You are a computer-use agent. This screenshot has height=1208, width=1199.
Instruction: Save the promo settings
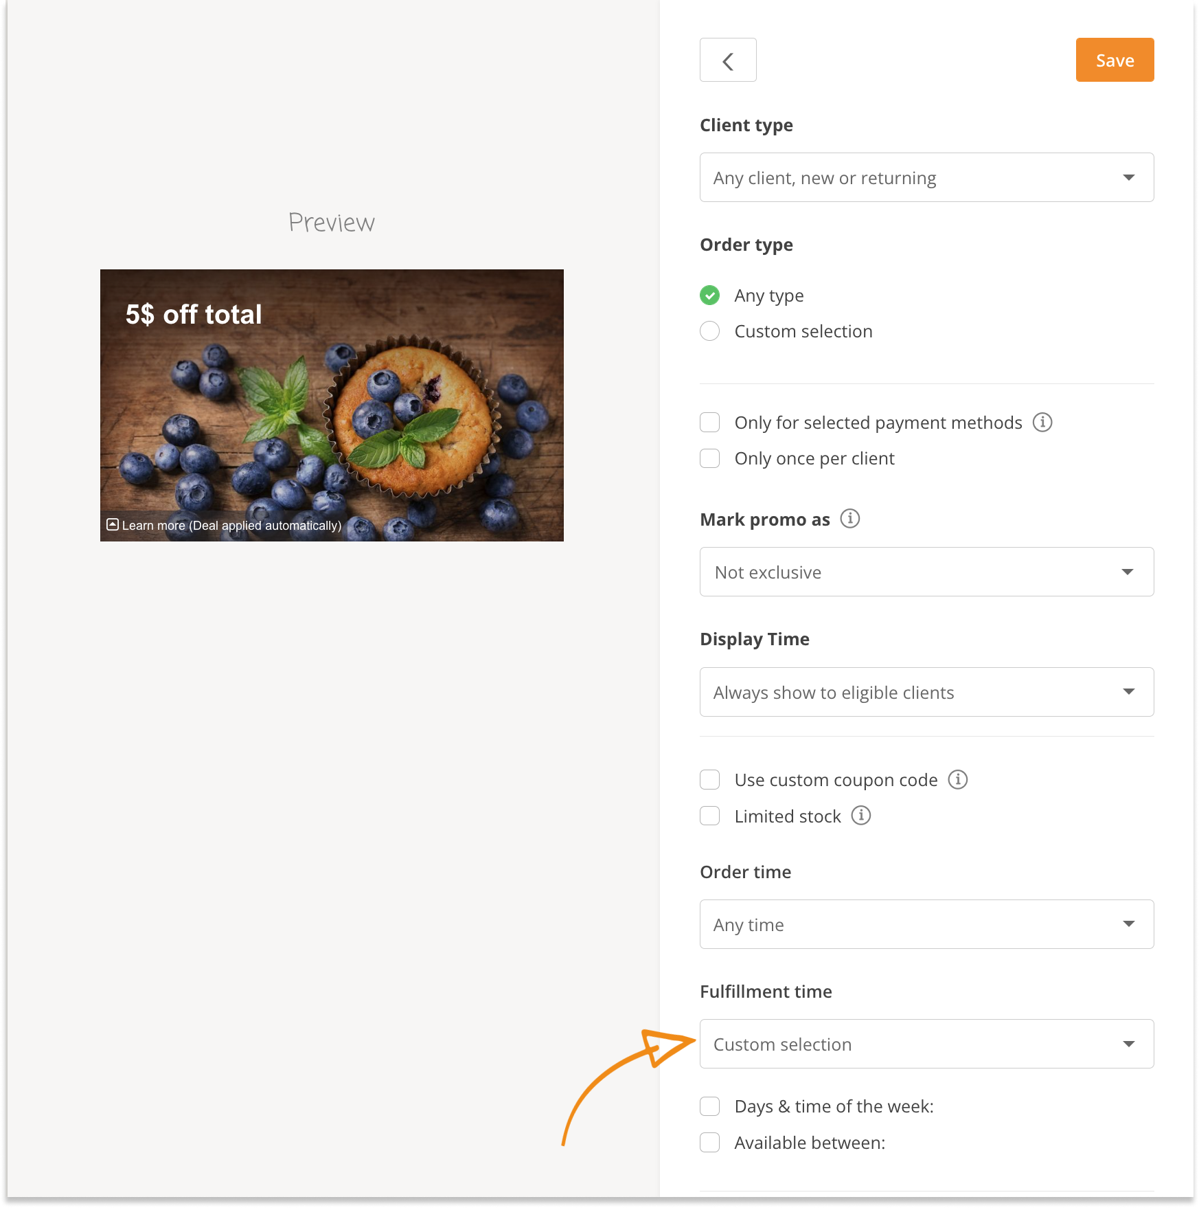click(1115, 60)
